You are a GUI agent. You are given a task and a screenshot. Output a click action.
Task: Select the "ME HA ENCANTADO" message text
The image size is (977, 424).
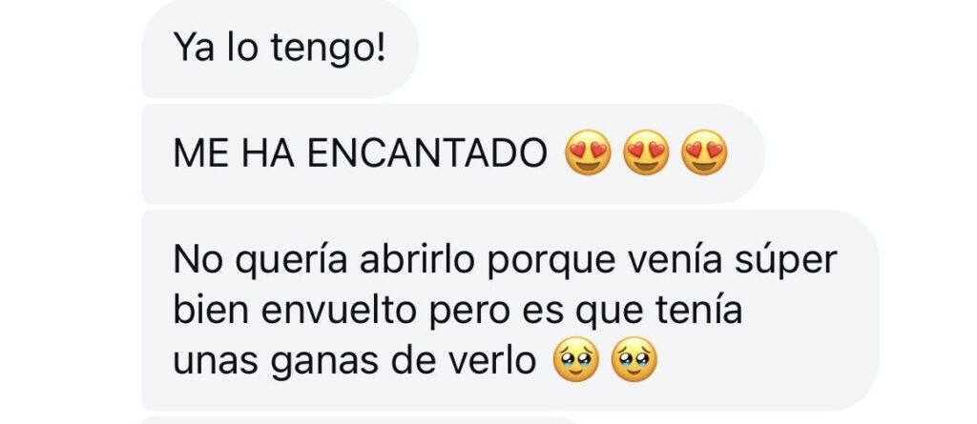coord(361,153)
